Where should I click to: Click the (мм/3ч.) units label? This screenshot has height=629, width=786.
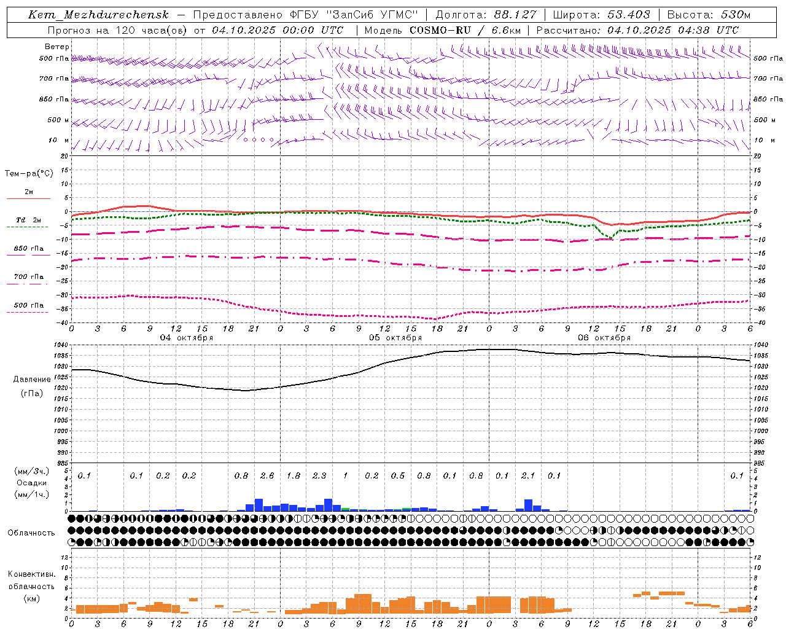pos(32,471)
